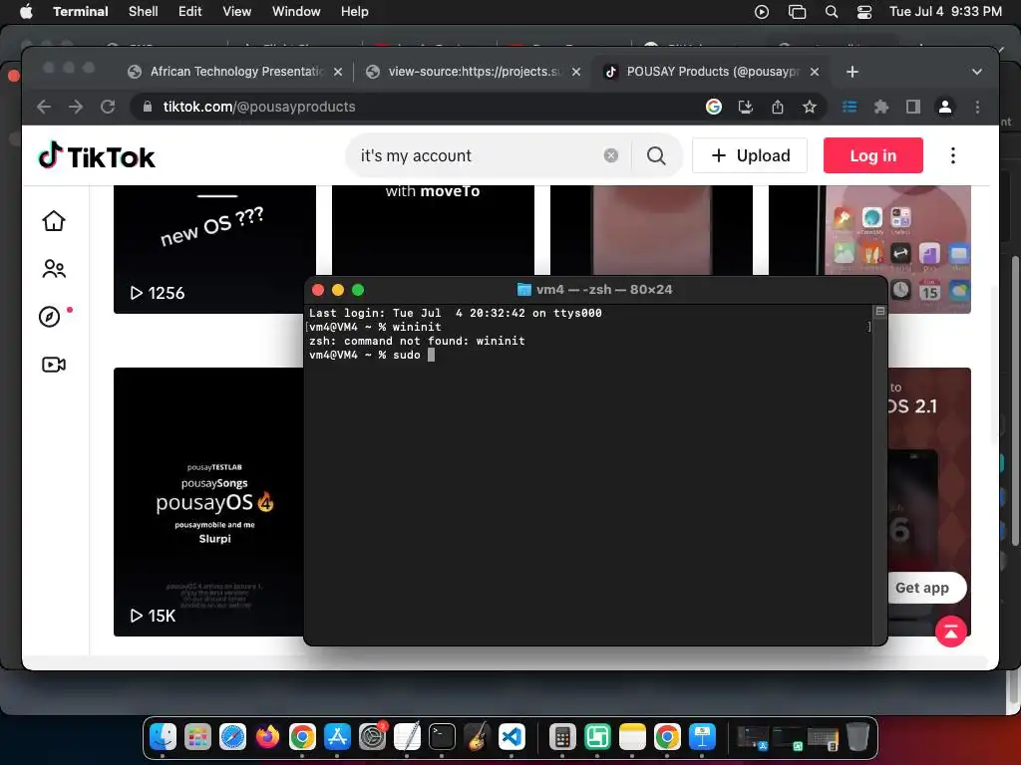
Task: Open Safari from the Dock
Action: pyautogui.click(x=232, y=737)
